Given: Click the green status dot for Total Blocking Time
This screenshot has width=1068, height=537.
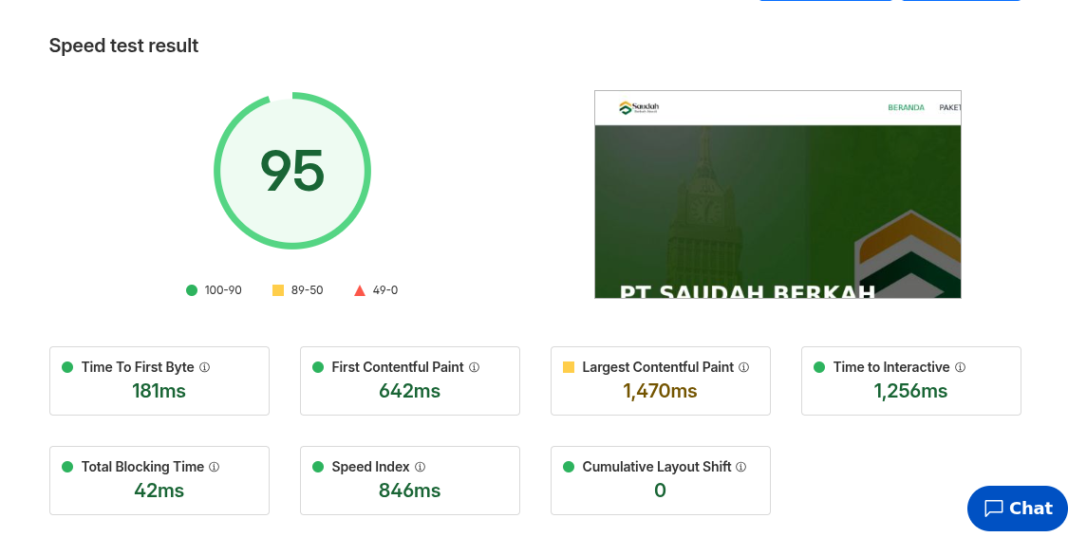Looking at the screenshot, I should [67, 467].
